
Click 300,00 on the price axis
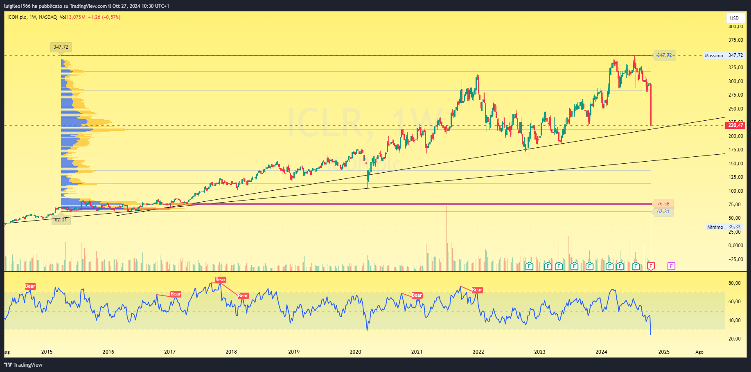pyautogui.click(x=735, y=81)
